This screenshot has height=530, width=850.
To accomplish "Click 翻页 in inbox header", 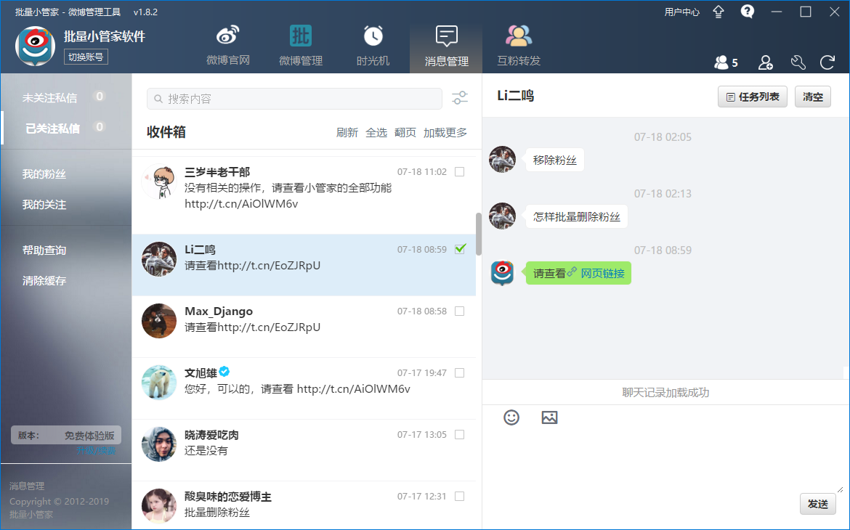I will click(405, 133).
